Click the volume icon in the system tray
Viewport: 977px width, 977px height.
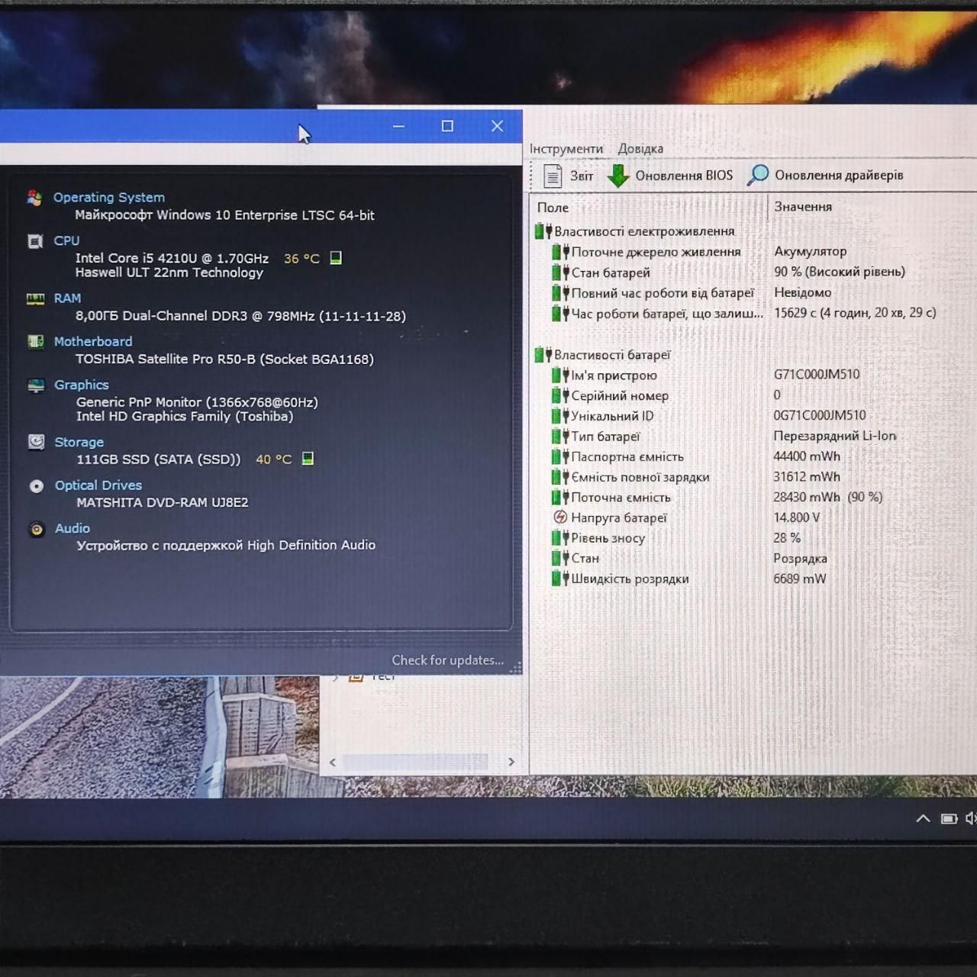971,818
